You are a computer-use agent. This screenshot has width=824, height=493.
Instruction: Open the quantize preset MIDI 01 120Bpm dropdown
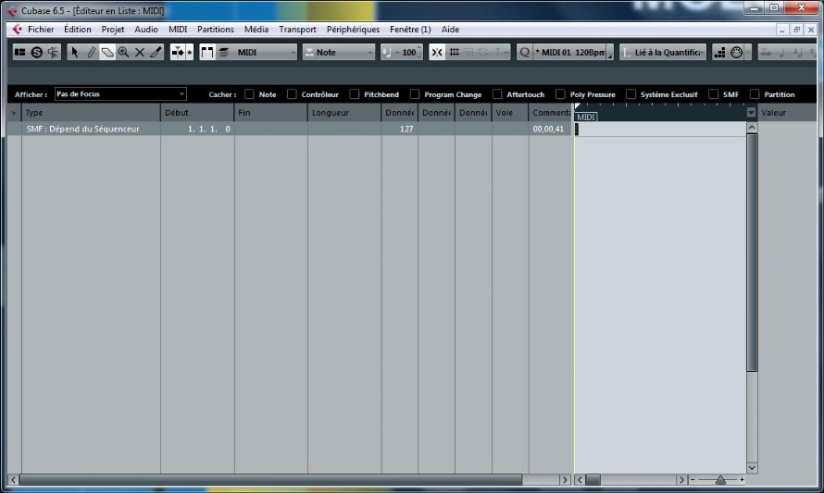(569, 52)
